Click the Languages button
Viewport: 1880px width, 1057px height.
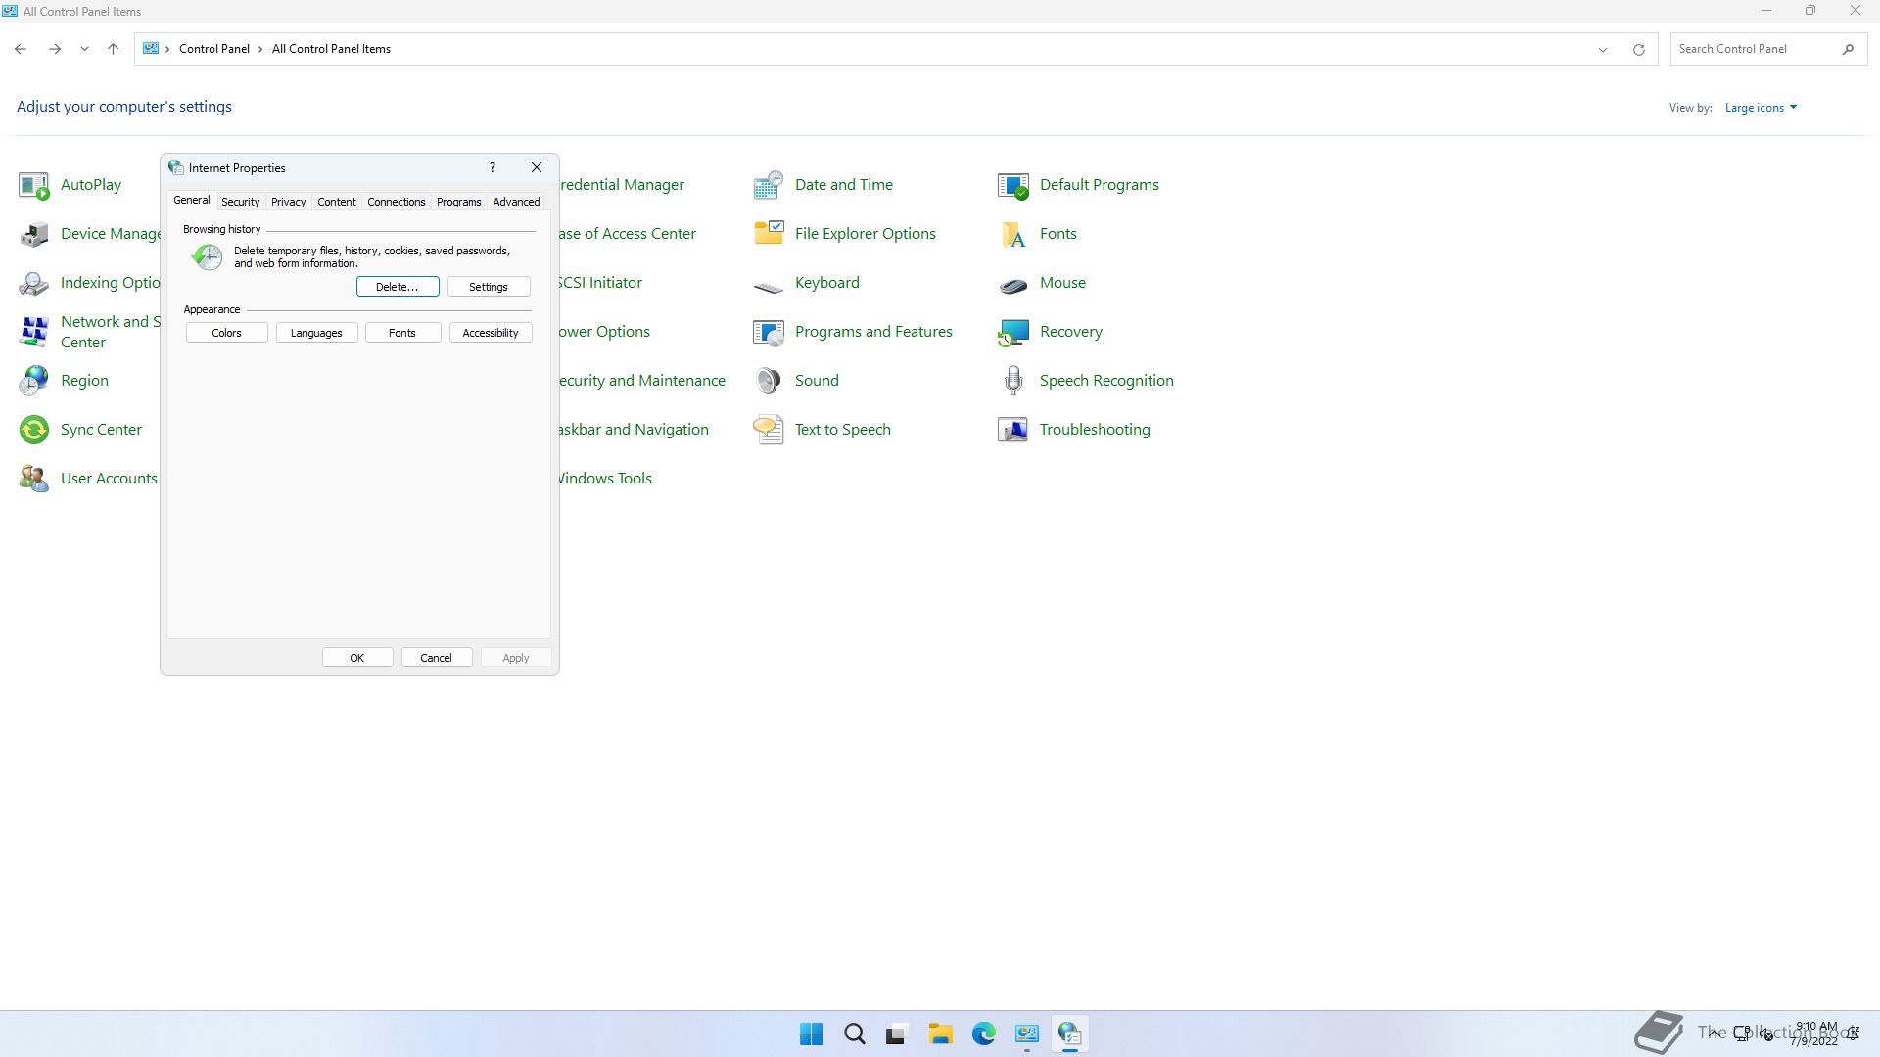316,333
